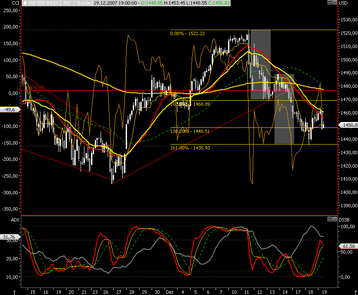Click the -49,6 CCI value tag
The width and height of the screenshot is (358, 295).
coord(10,109)
